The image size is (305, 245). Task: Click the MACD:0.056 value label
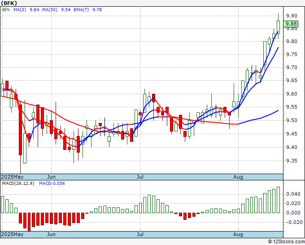(52, 184)
